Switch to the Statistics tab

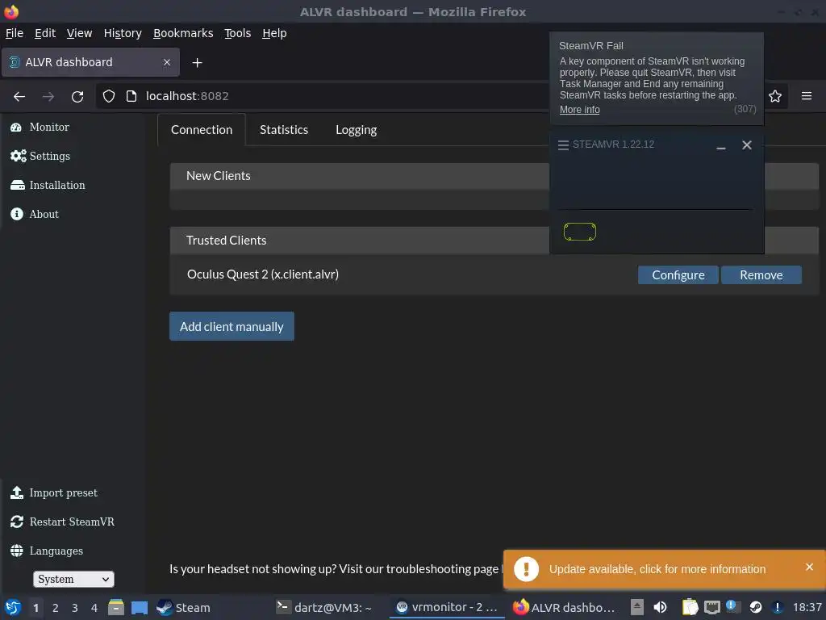point(283,130)
